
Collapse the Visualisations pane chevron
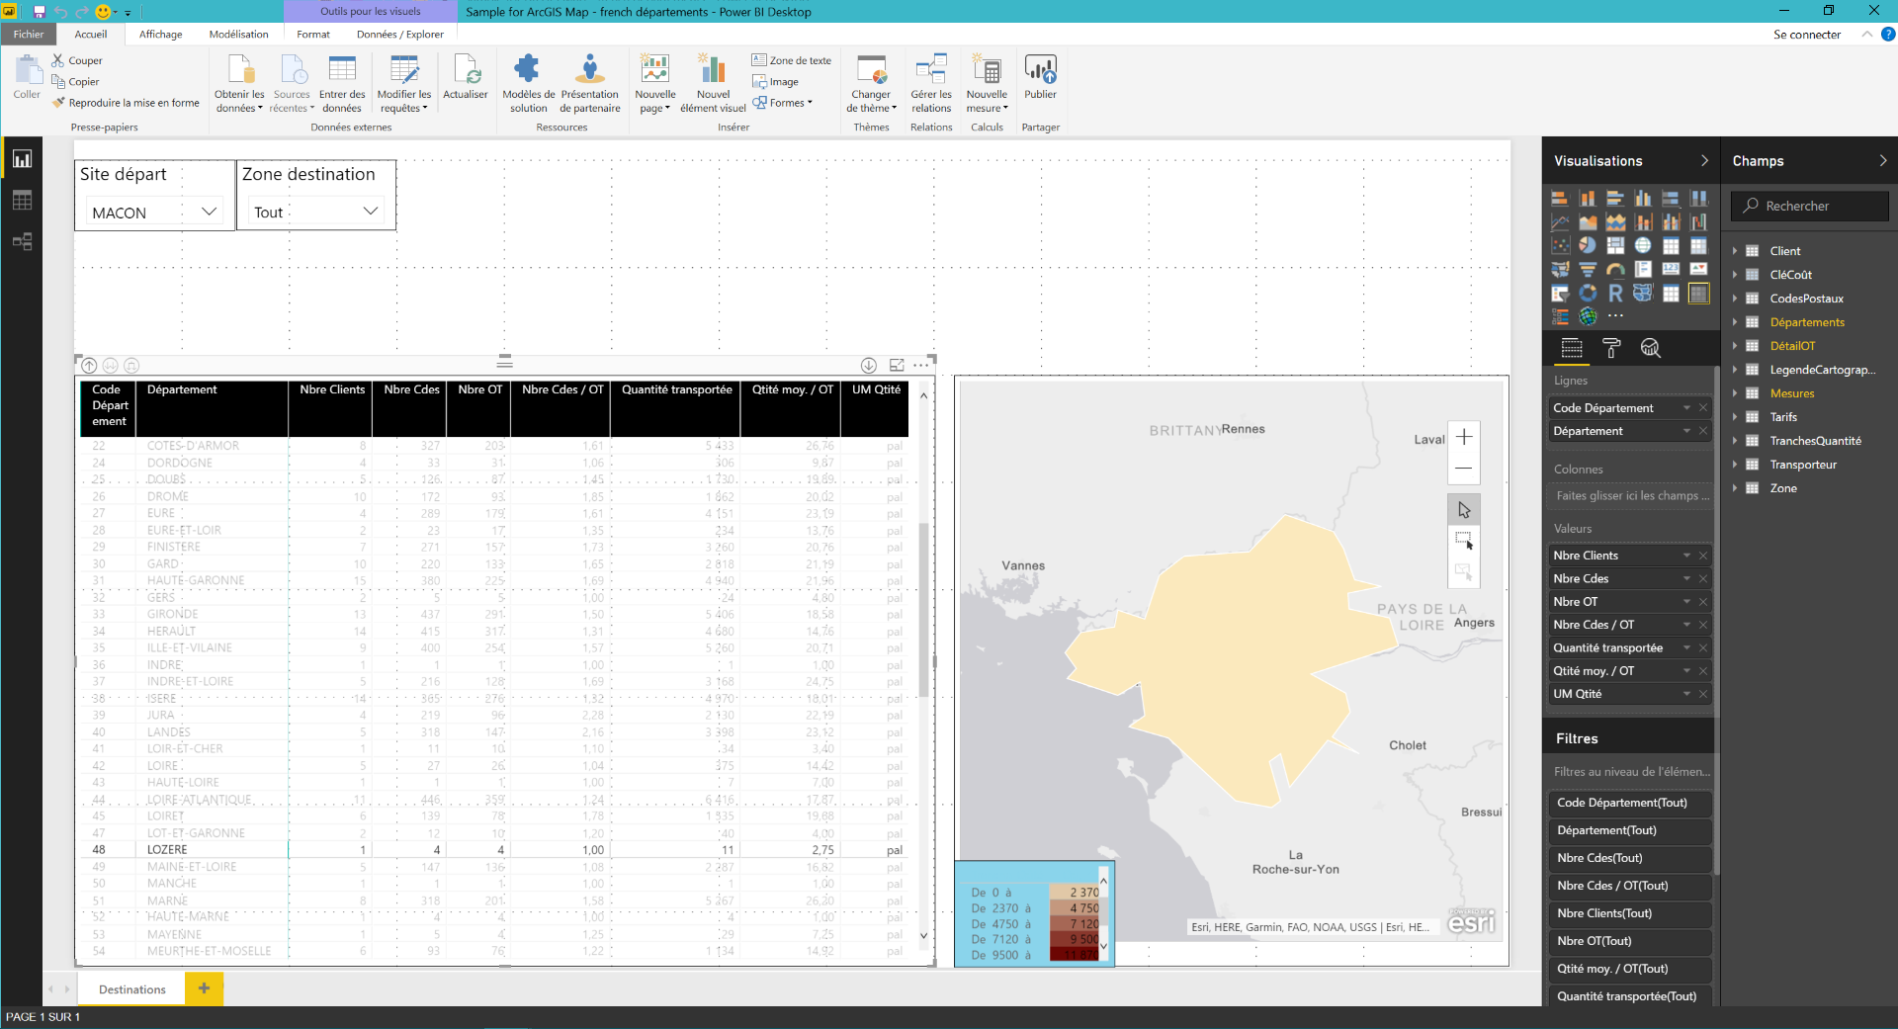coord(1704,160)
